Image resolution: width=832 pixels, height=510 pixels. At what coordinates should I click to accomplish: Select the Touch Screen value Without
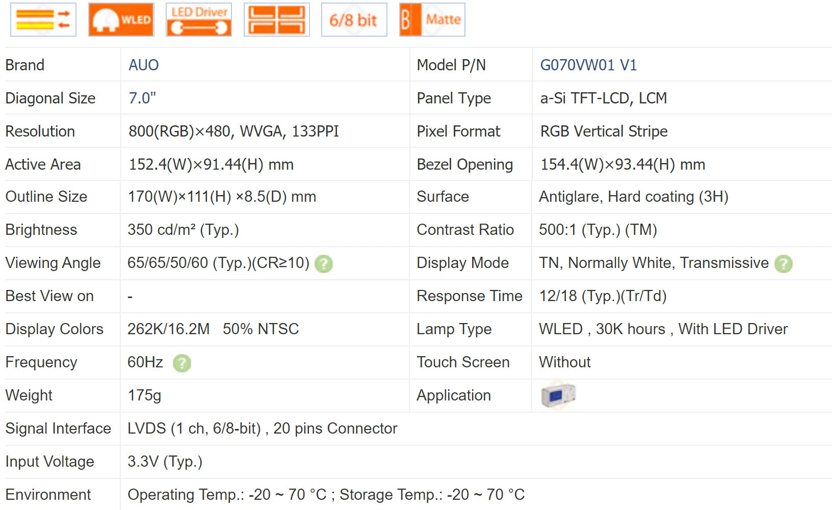point(565,362)
